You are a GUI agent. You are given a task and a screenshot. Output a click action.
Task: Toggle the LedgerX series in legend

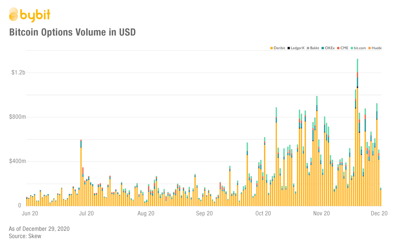tap(297, 48)
